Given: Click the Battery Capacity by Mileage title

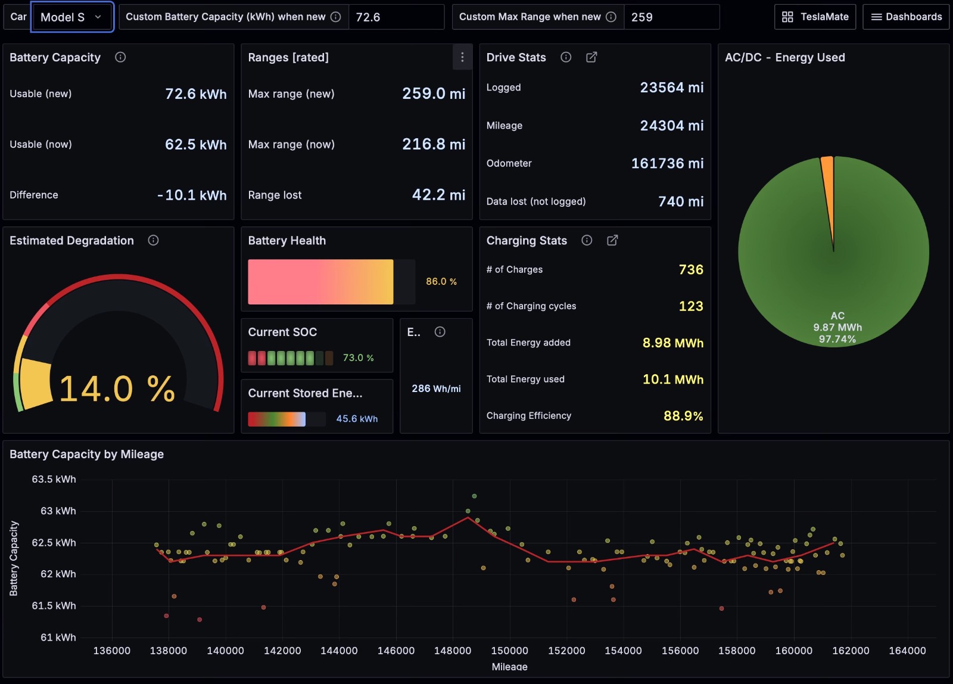Looking at the screenshot, I should point(86,454).
